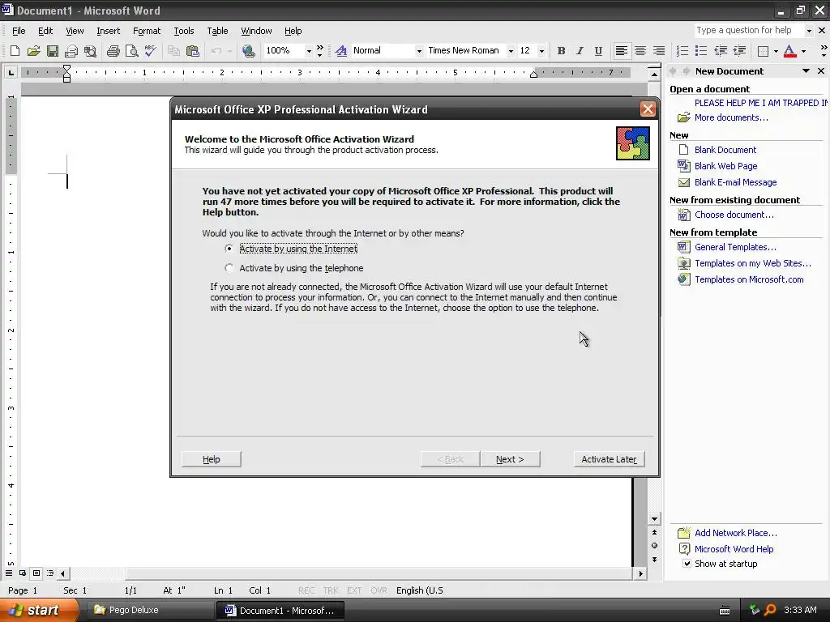Click the Activate Later button
This screenshot has height=622, width=830.
(x=610, y=459)
